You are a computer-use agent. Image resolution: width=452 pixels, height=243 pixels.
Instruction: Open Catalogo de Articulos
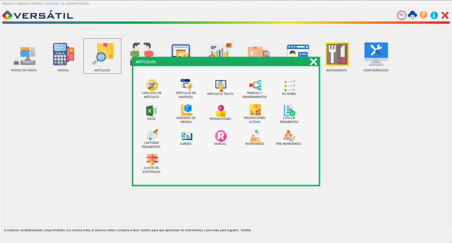(152, 89)
